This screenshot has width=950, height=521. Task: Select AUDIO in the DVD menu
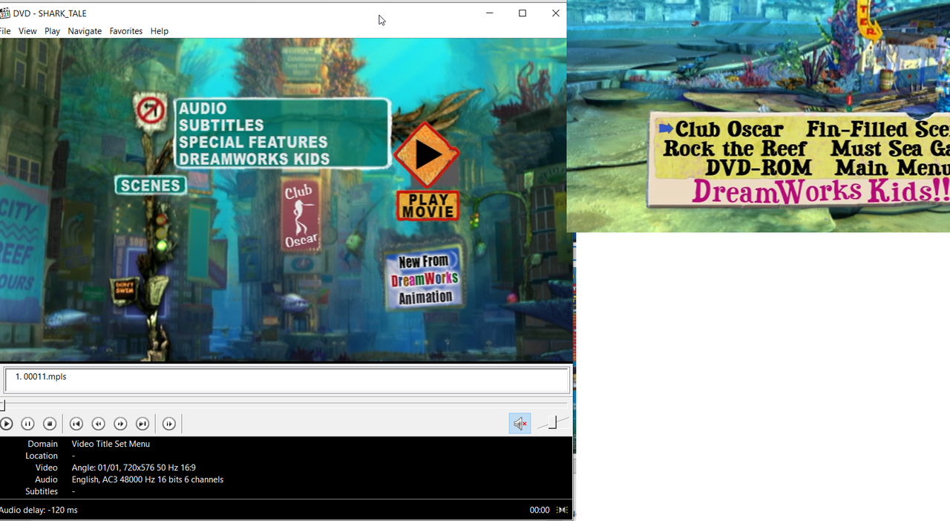coord(203,108)
